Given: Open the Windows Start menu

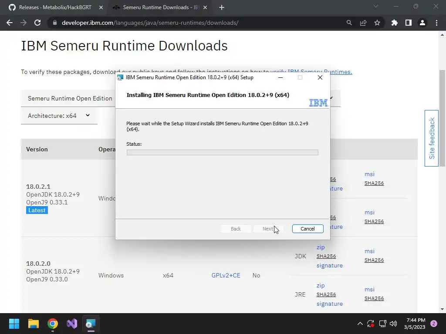Looking at the screenshot, I should [x=14, y=324].
